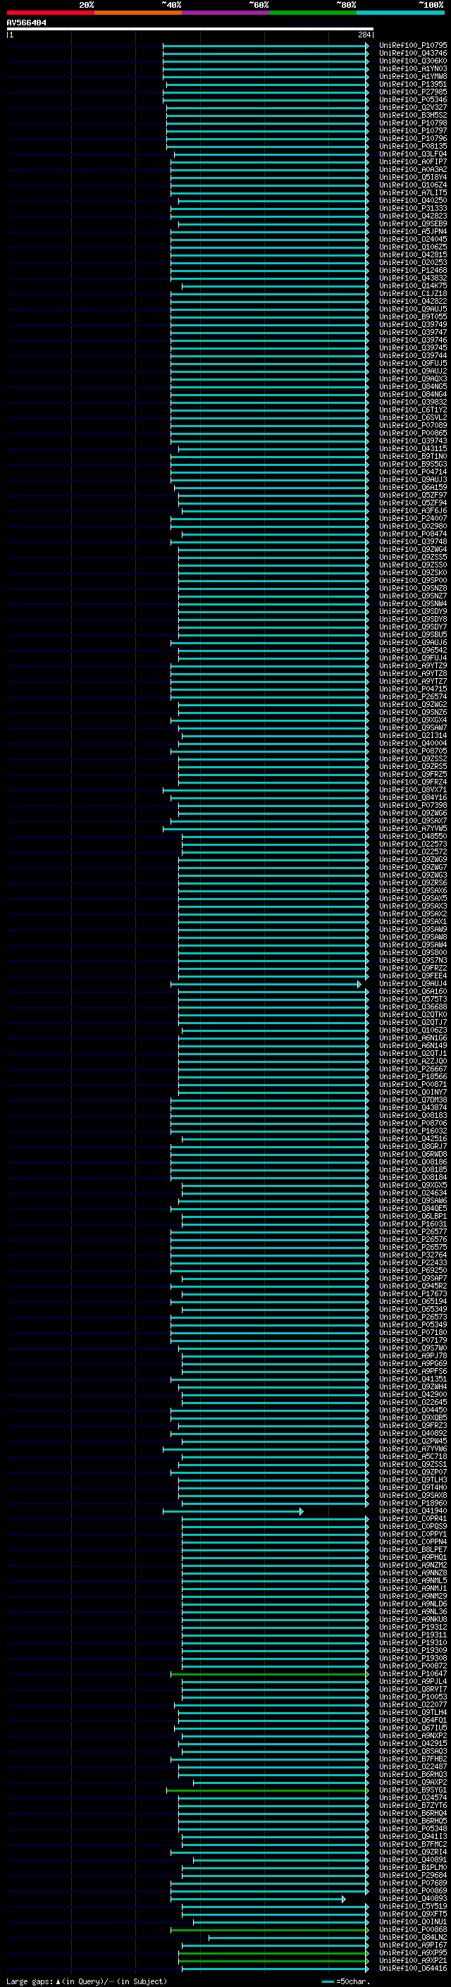Select hit label UniRef100_P18566
This screenshot has width=451, height=1987.
[x=413, y=1077]
